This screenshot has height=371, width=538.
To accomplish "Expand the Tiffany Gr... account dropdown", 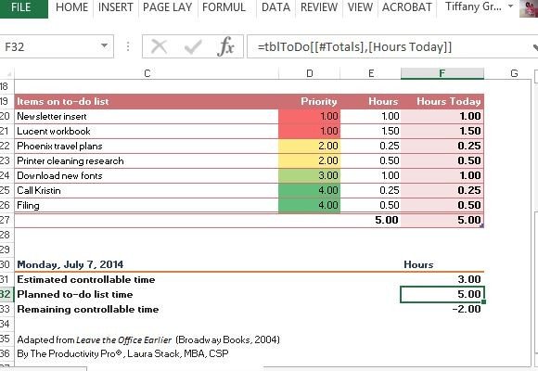I will pyautogui.click(x=510, y=6).
